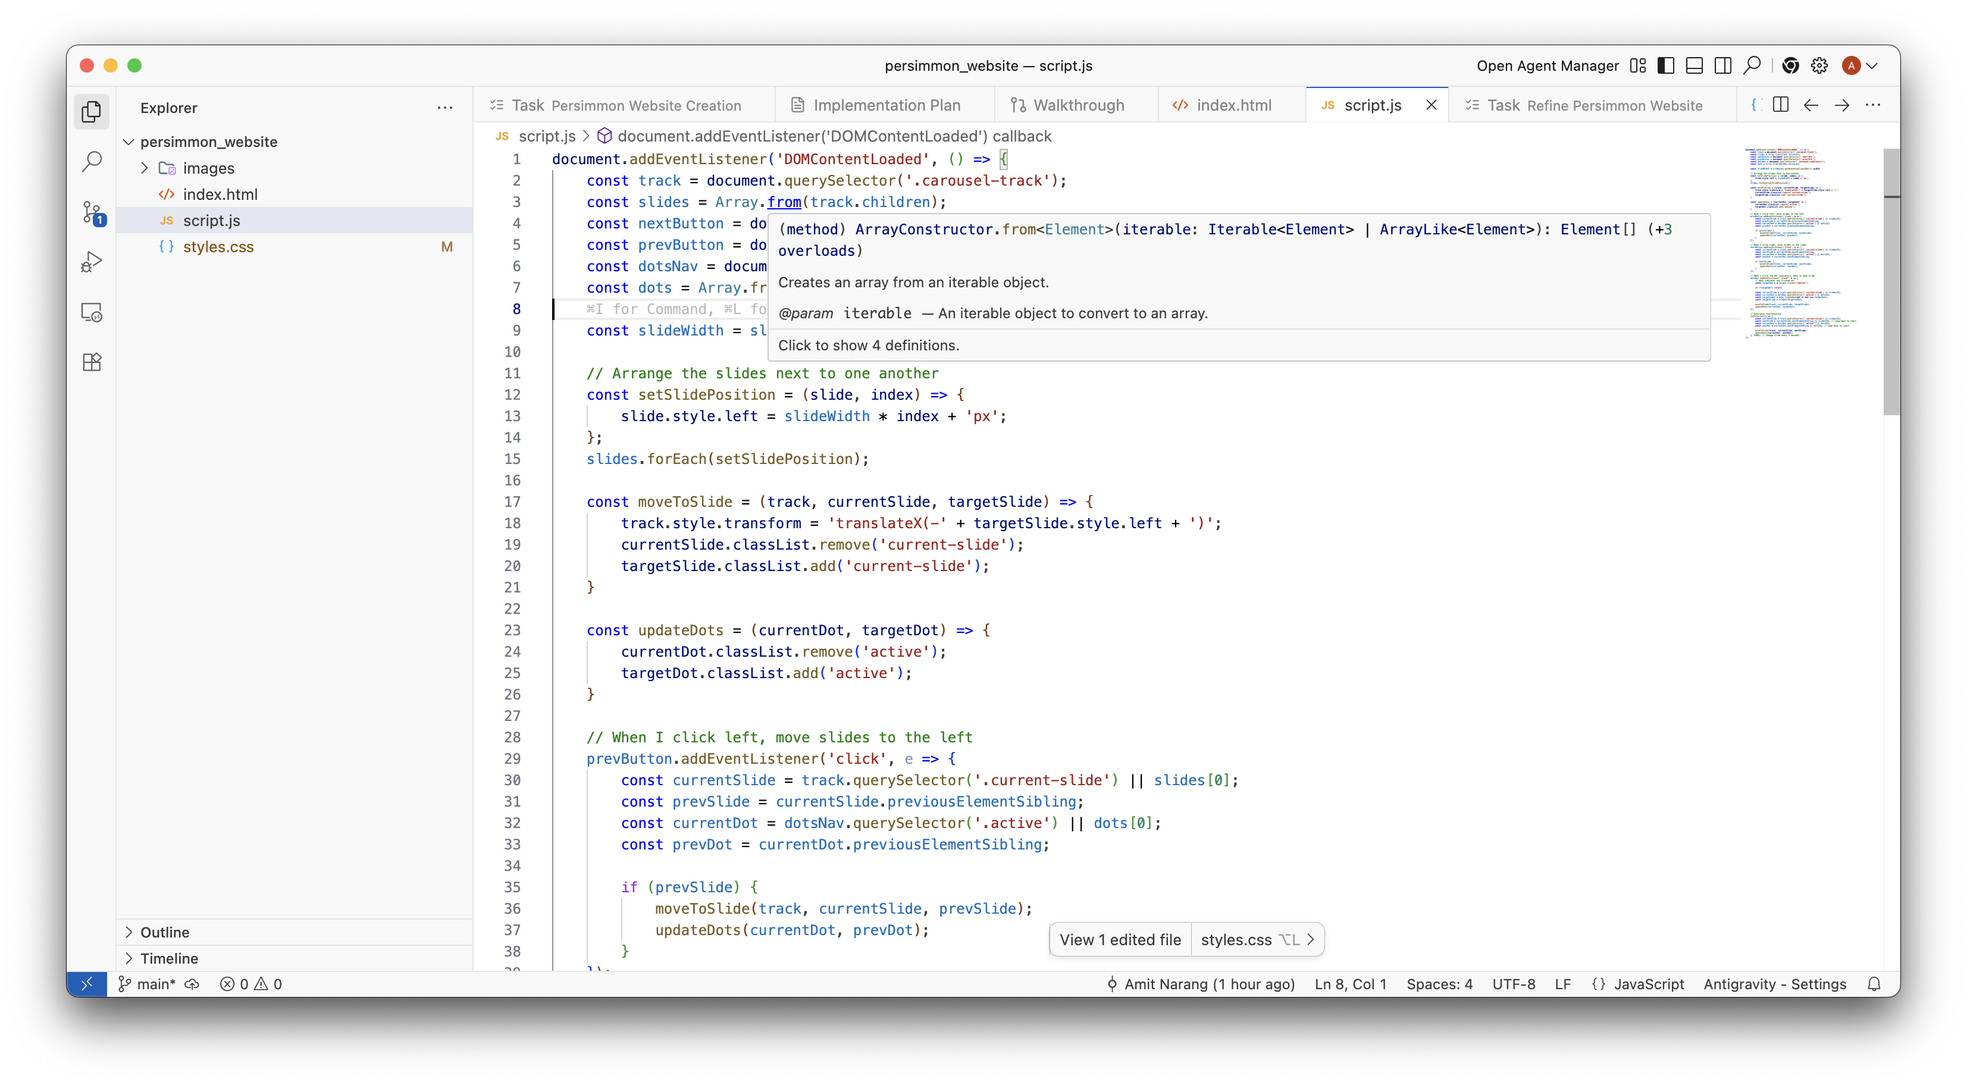
Task: Open the Extensions view
Action: (92, 362)
